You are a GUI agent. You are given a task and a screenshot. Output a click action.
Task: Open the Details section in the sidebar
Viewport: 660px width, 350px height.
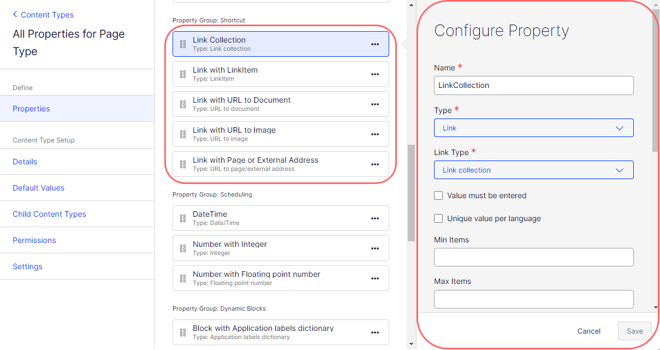point(77,162)
